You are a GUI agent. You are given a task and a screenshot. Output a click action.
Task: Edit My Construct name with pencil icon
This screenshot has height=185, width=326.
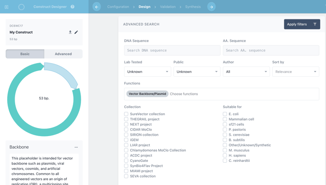point(76,32)
